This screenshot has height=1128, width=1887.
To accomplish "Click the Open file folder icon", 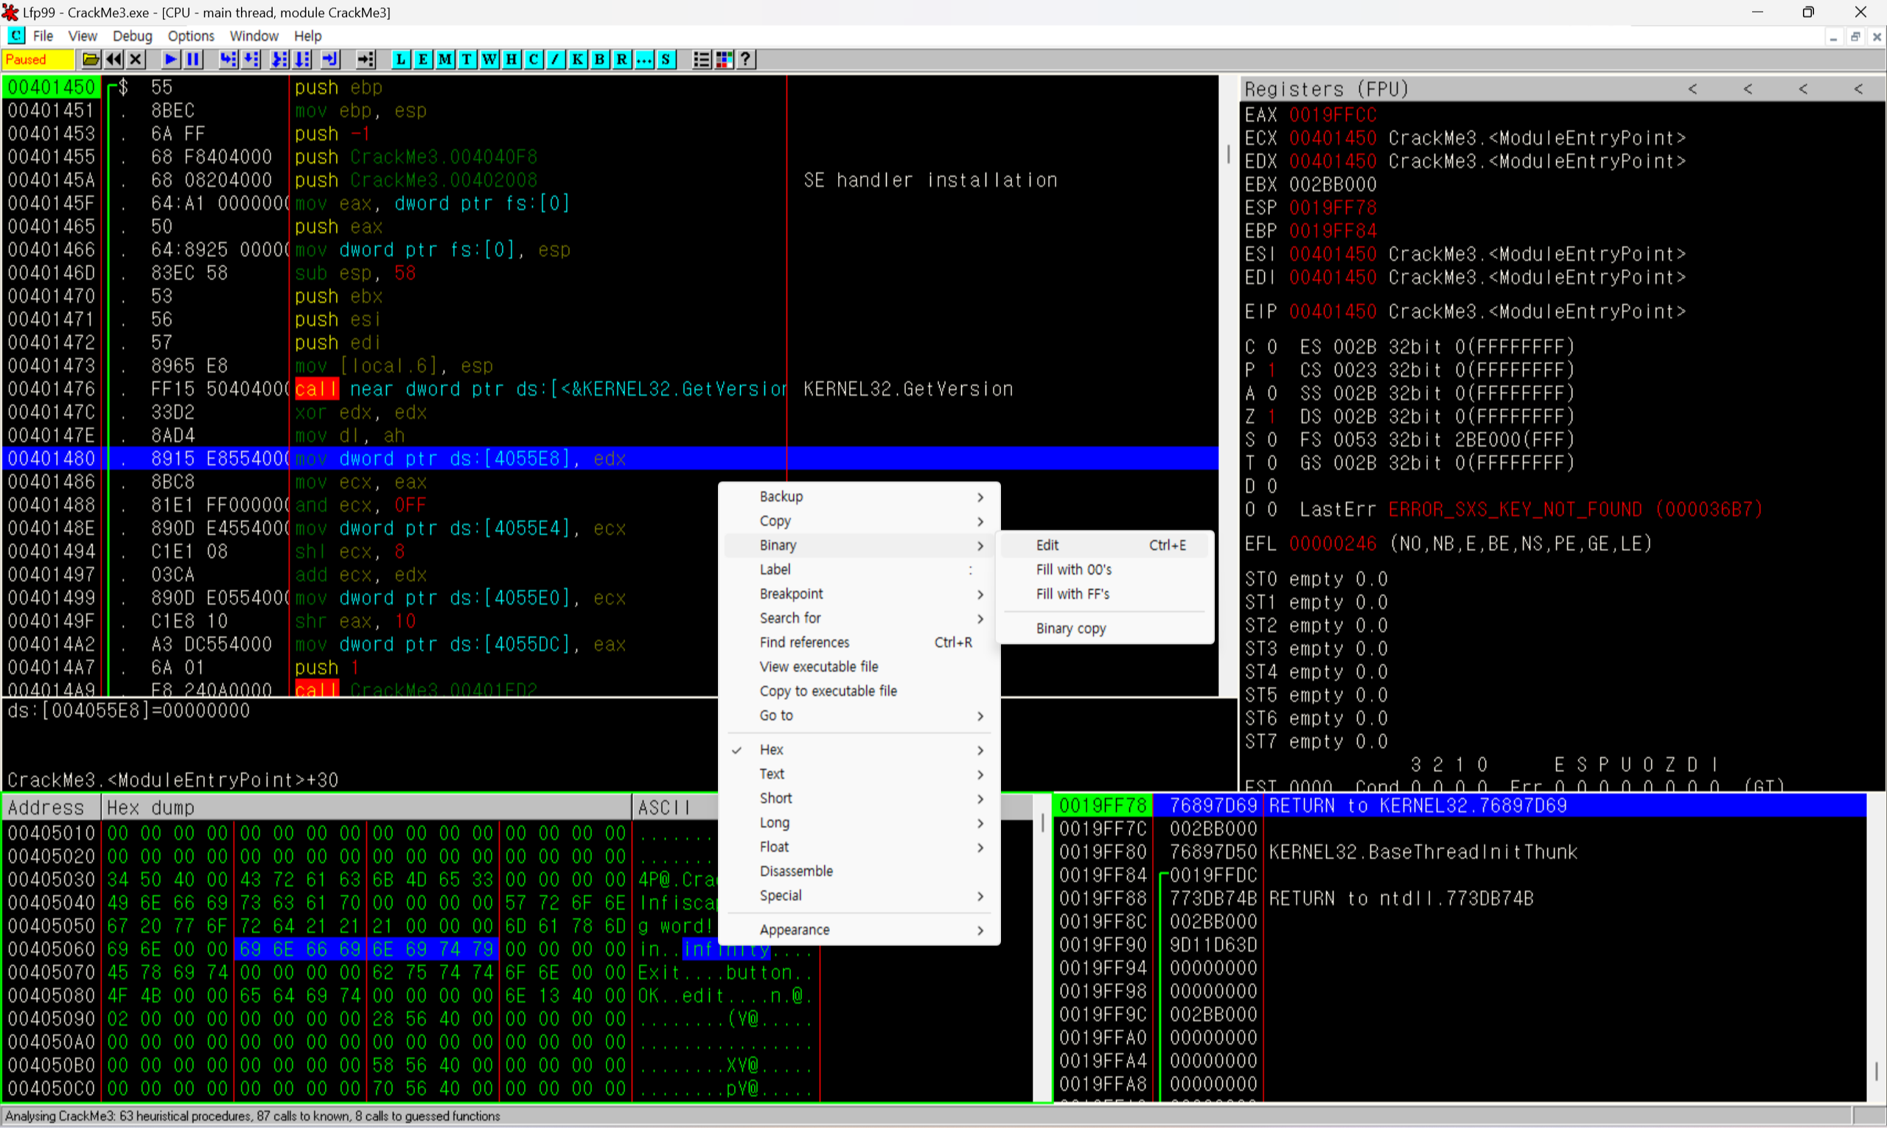I will [91, 59].
